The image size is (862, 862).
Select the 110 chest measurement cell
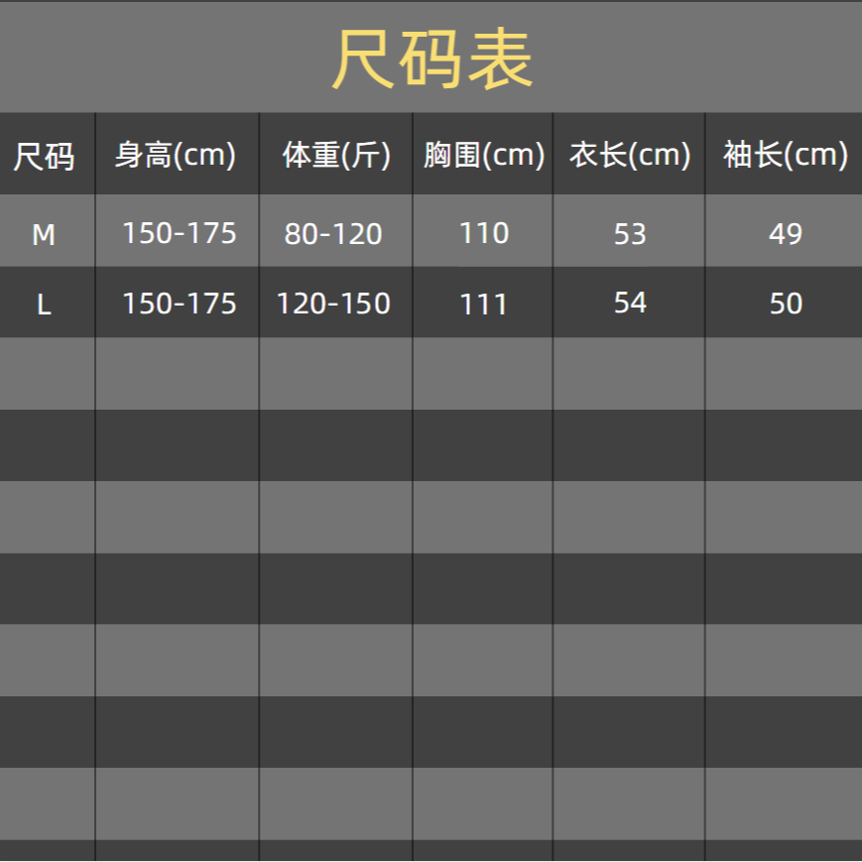click(482, 233)
